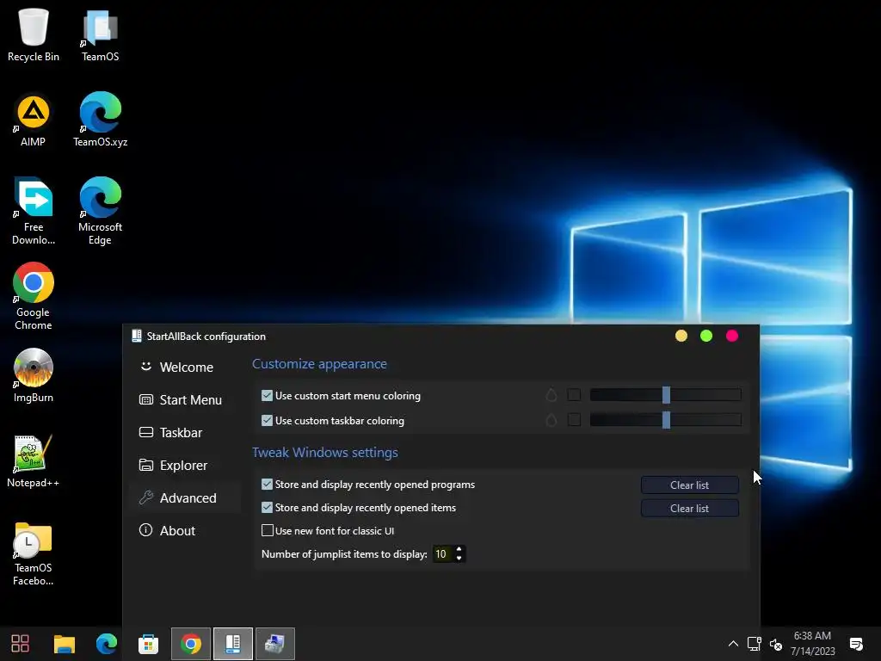
Task: Click the taskbar coloring slider
Action: point(666,420)
